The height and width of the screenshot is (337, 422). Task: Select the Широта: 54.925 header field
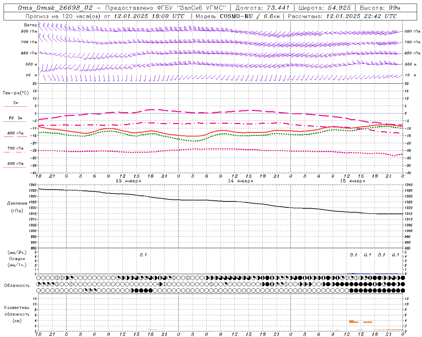tap(324, 8)
